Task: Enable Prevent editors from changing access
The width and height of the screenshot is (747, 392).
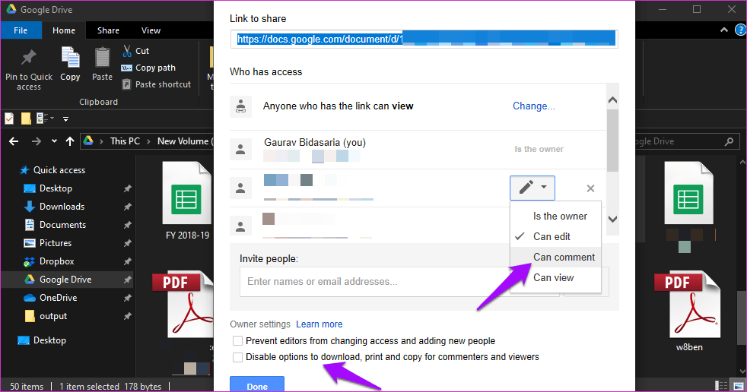Action: [237, 340]
